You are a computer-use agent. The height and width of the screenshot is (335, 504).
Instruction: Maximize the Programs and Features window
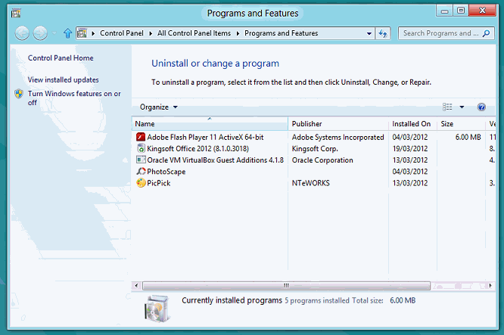tap(461, 11)
